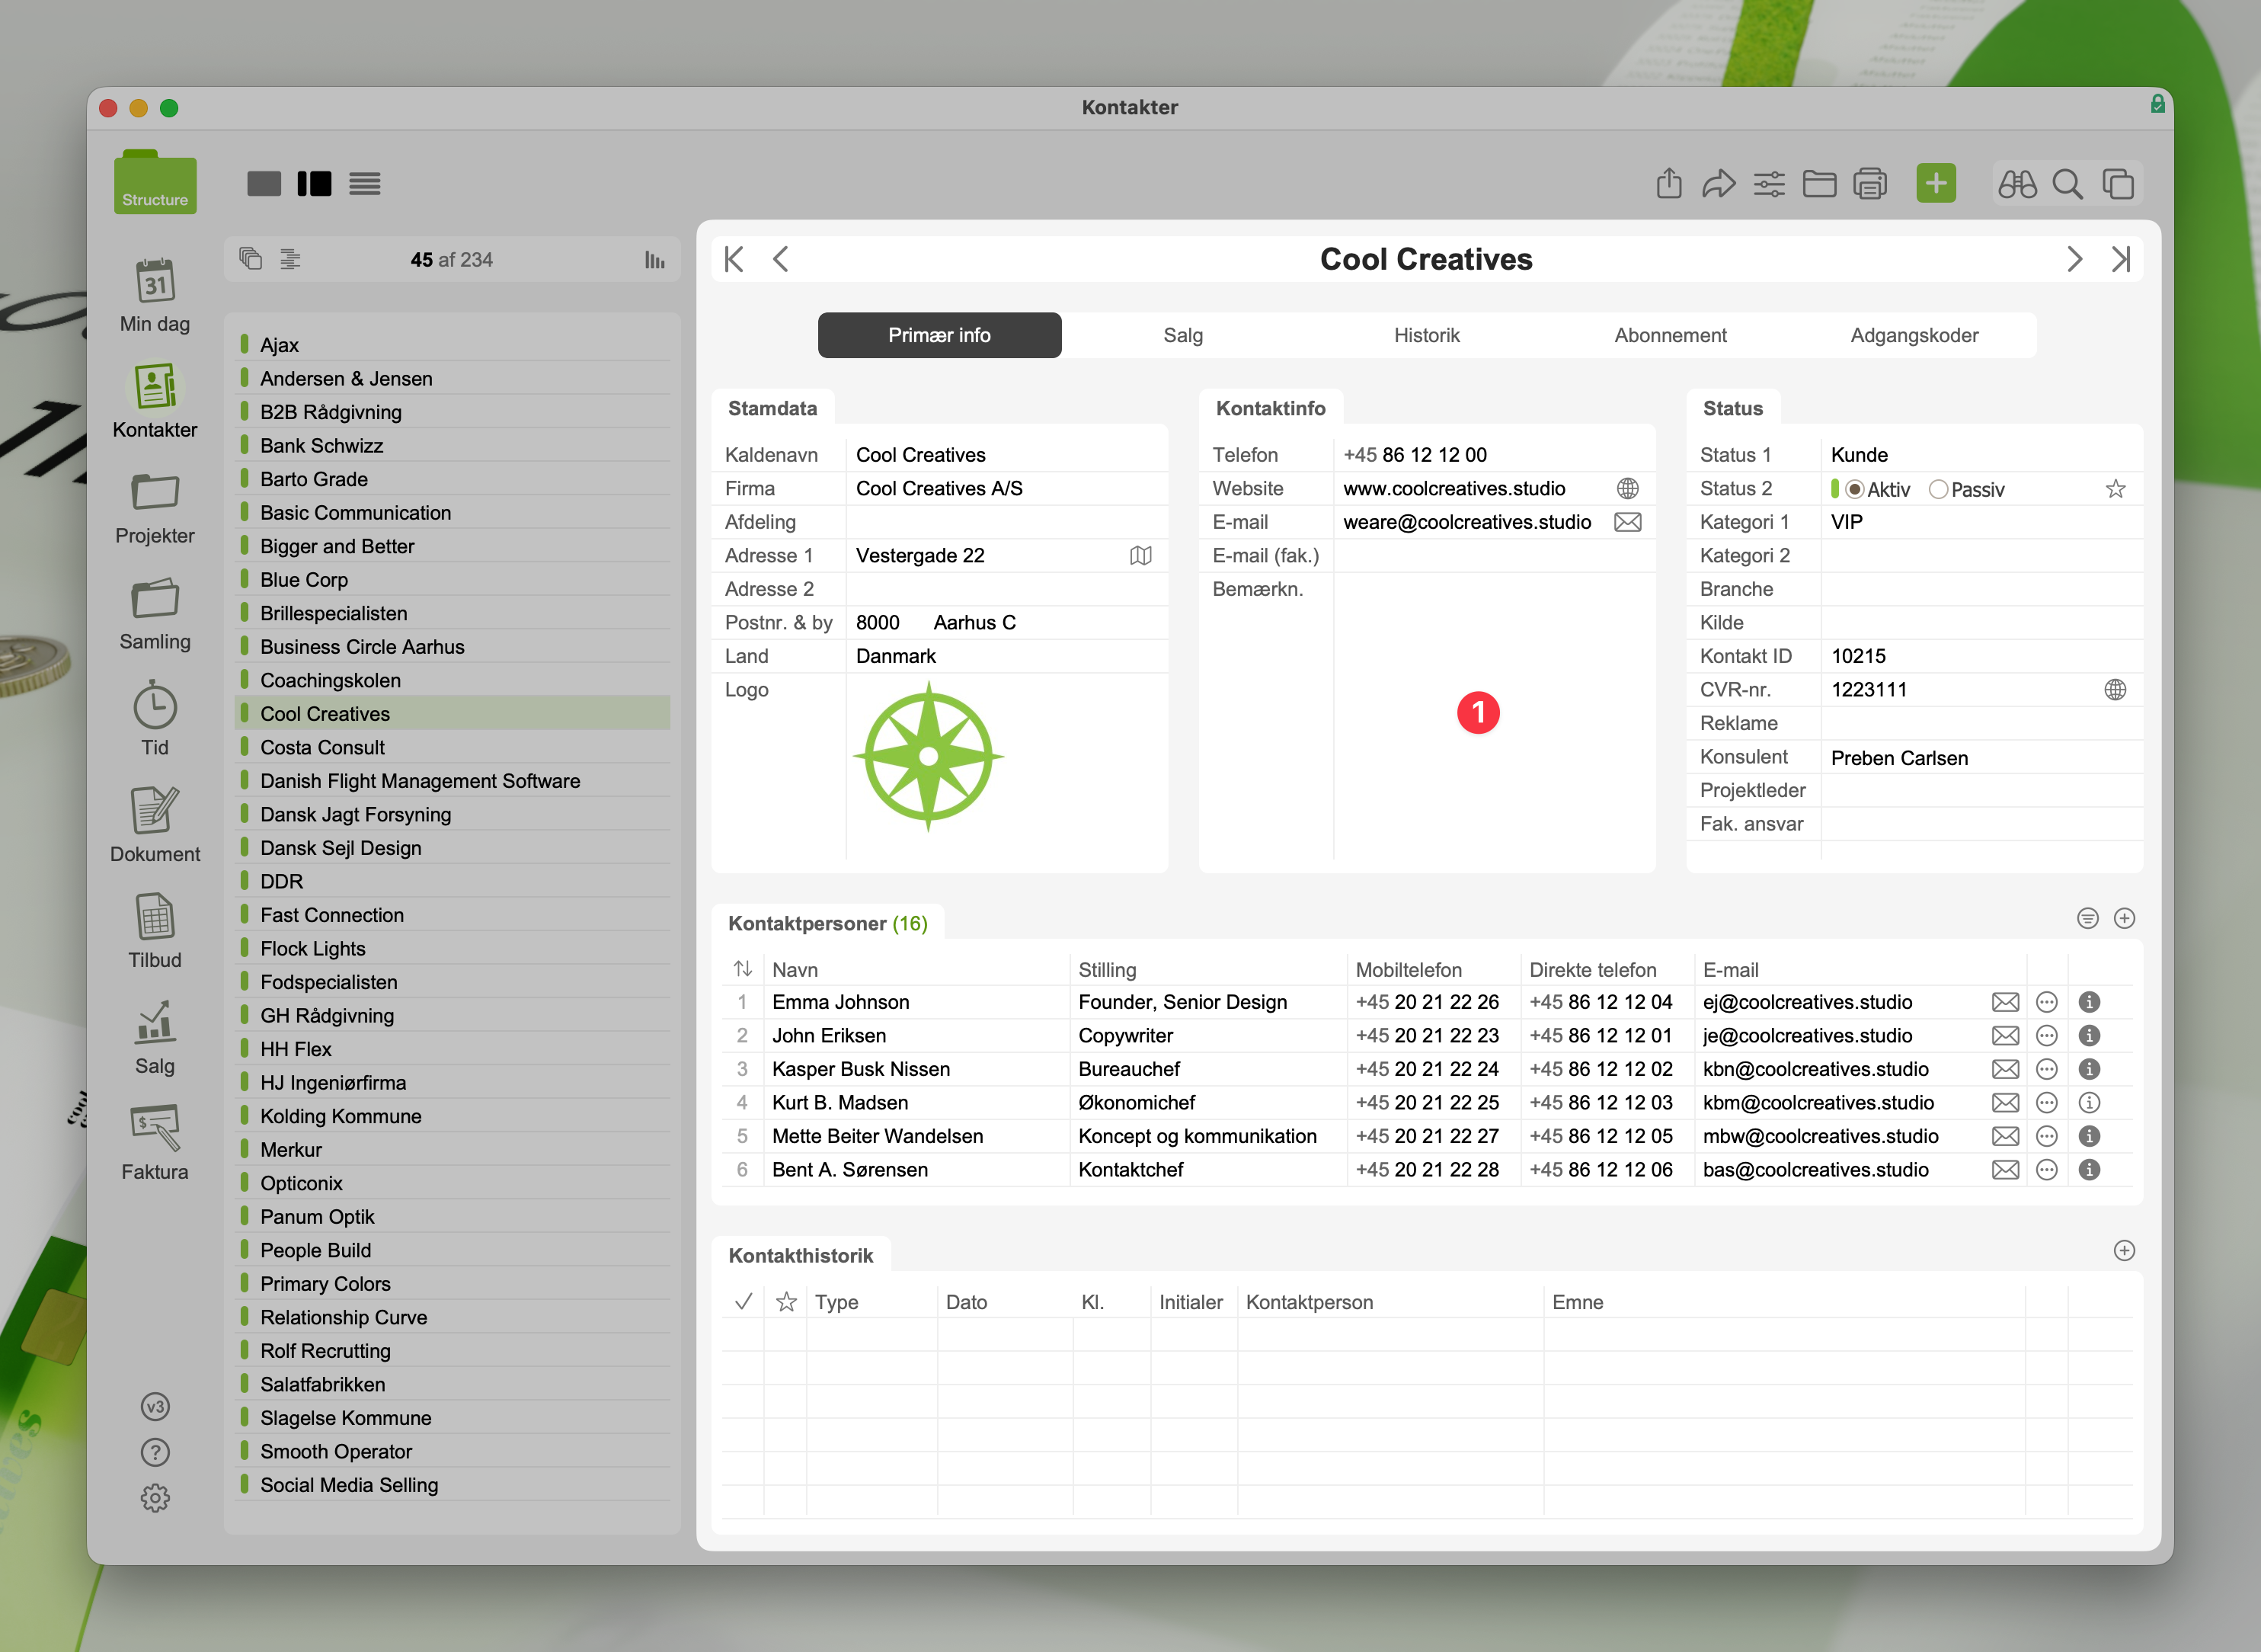Select the Aktiv radio button

click(1854, 490)
